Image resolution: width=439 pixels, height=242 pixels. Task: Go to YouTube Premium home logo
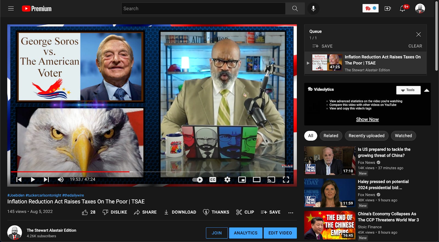coord(37,9)
